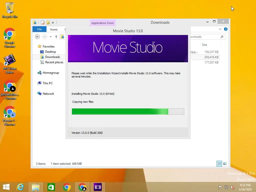256x192 pixels.
Task: Click 'Installing Movie Studio 13.0 (64-bit)' text
Action: 93,94
